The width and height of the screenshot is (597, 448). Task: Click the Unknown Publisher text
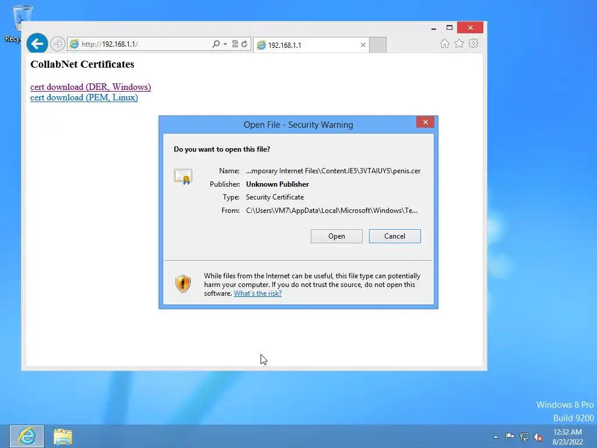(278, 184)
